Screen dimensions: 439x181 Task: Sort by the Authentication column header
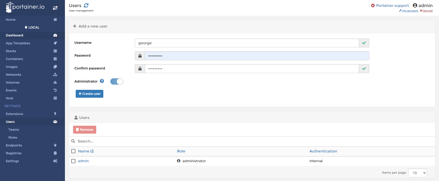click(x=323, y=151)
